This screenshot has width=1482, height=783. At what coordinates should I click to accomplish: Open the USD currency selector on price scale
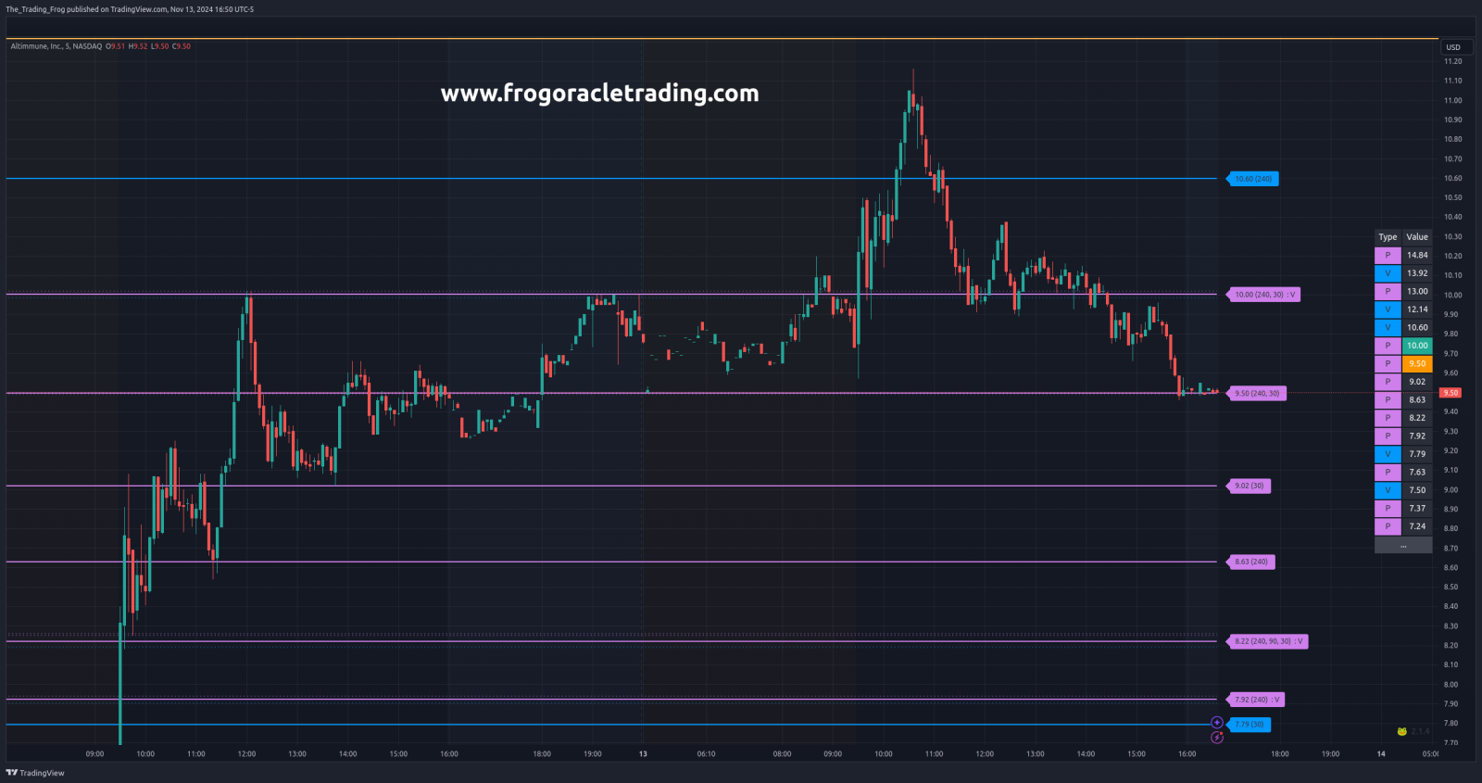coord(1453,47)
